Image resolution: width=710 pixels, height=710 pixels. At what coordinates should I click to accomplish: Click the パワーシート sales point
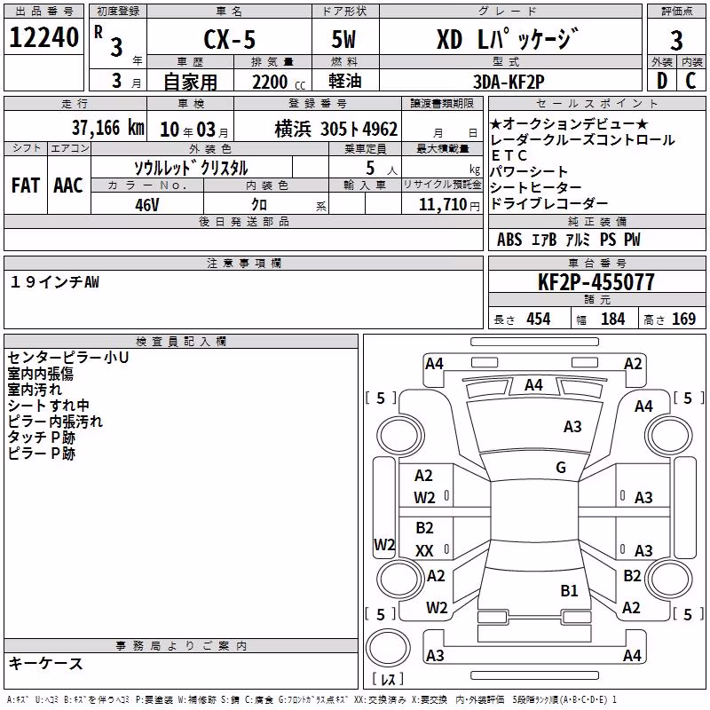point(528,171)
